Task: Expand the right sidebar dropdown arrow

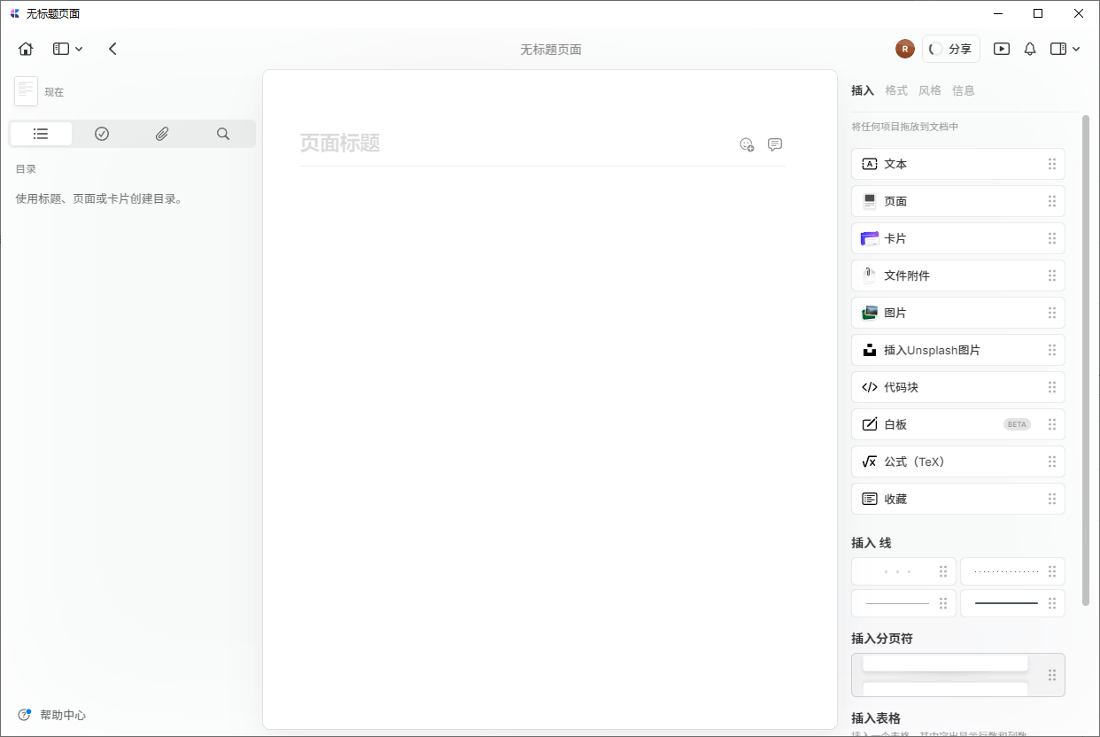Action: click(1076, 50)
